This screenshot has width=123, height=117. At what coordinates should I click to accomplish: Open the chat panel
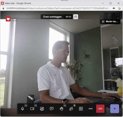(x=52, y=109)
